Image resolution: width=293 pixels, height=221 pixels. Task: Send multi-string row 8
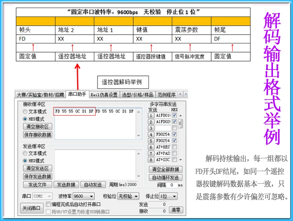coord(151,160)
